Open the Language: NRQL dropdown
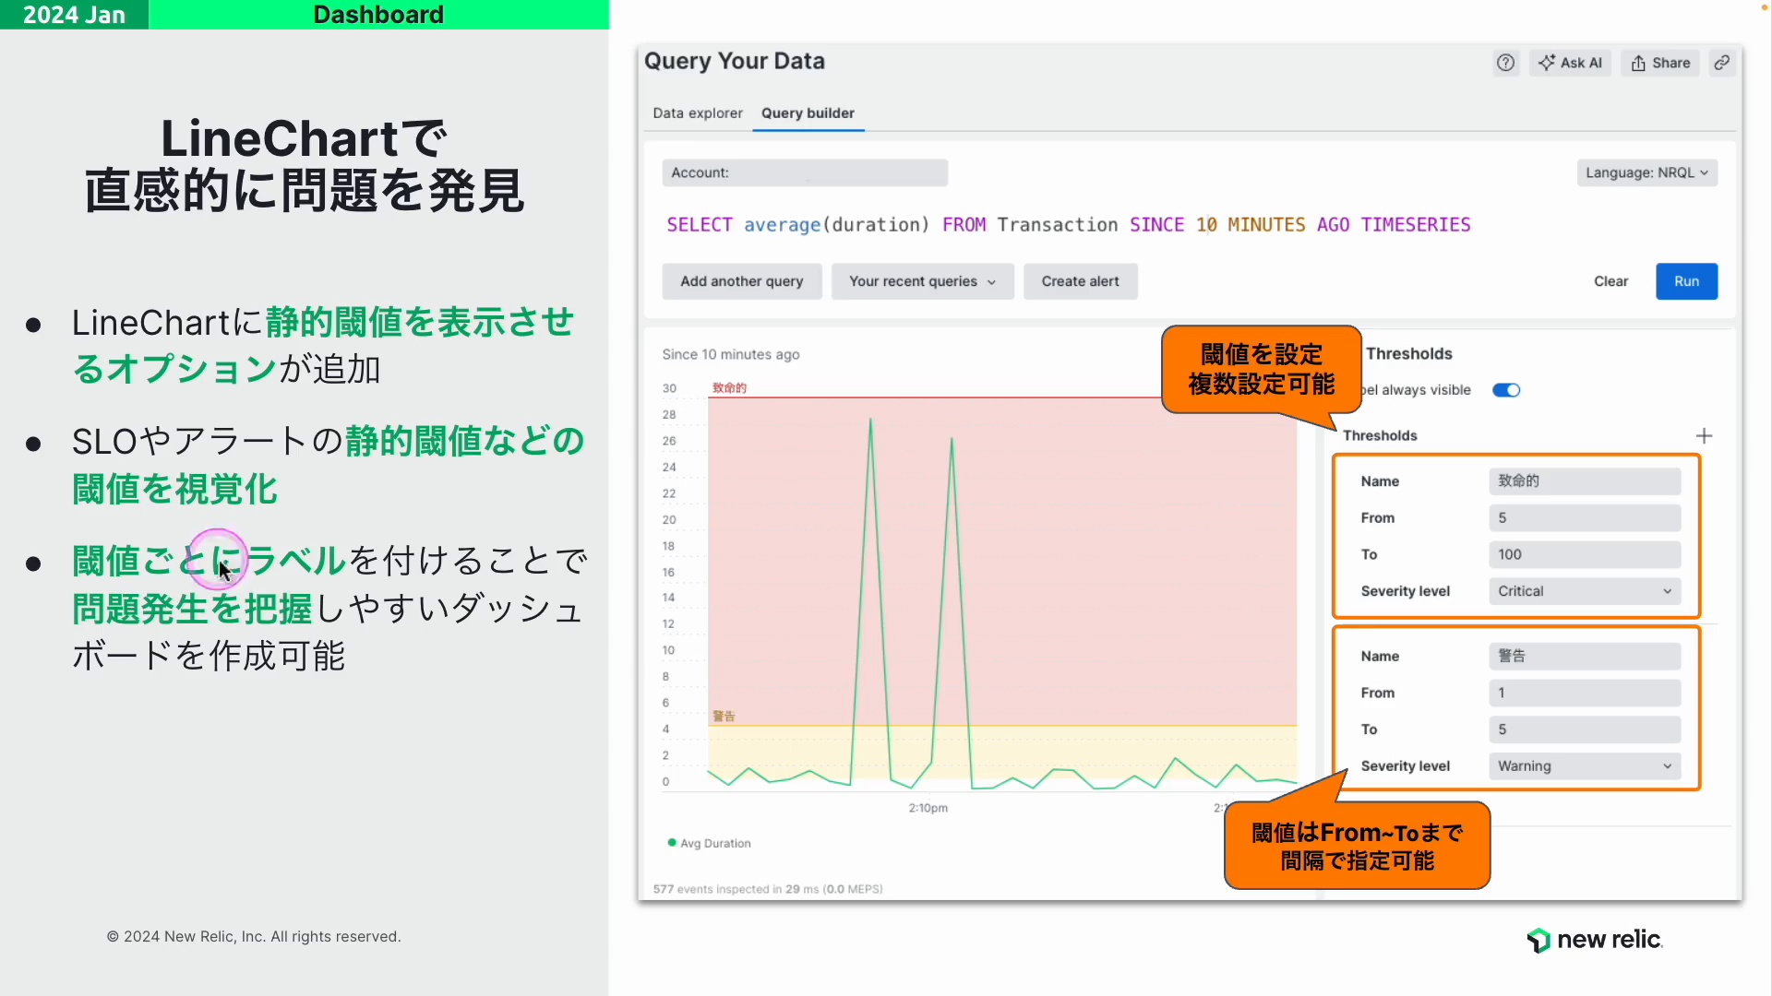 tap(1646, 172)
